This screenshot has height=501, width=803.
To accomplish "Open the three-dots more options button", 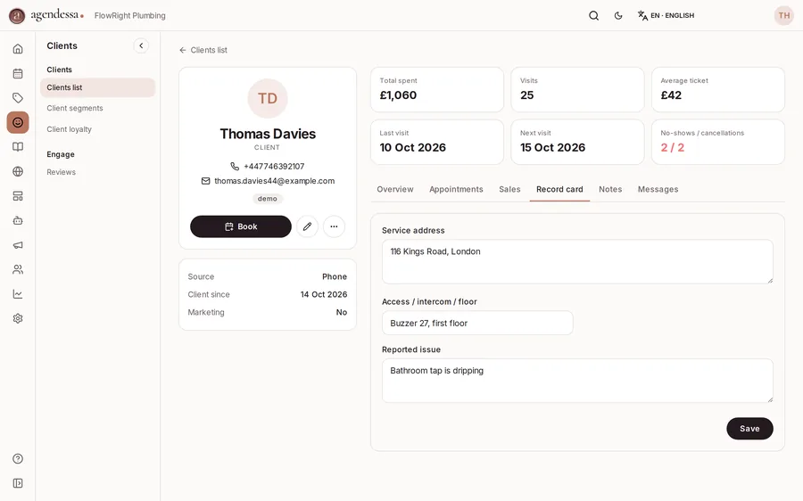I will (334, 226).
